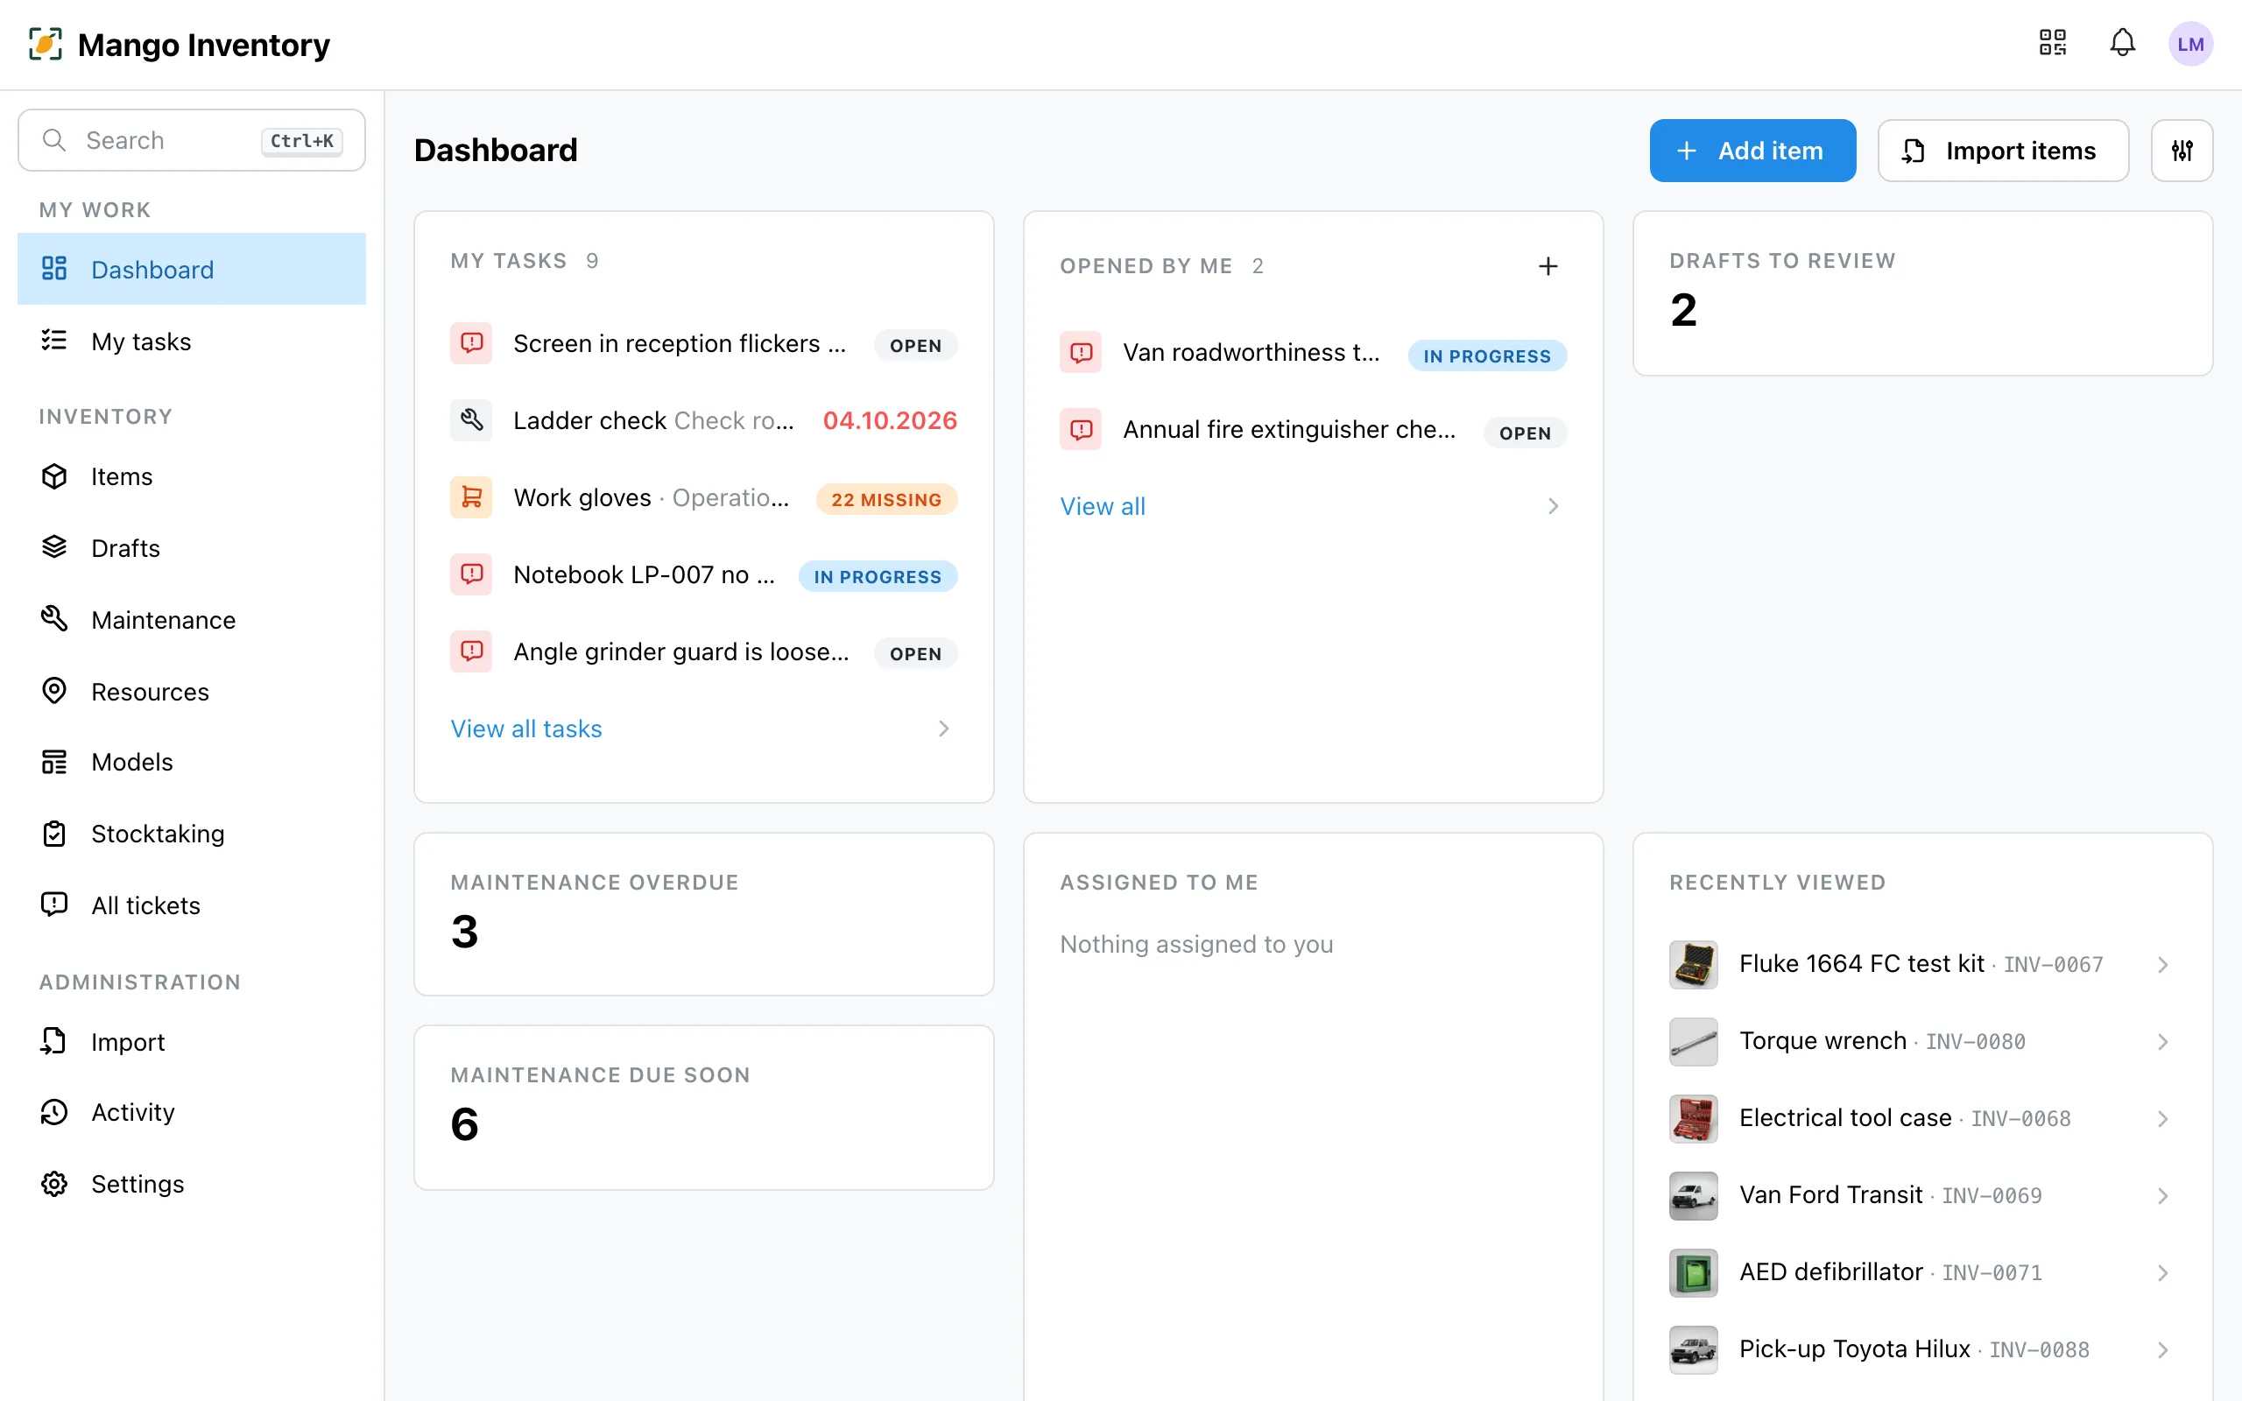This screenshot has width=2242, height=1401.
Task: Click chevron next to Van Ford Transit
Action: point(2162,1195)
